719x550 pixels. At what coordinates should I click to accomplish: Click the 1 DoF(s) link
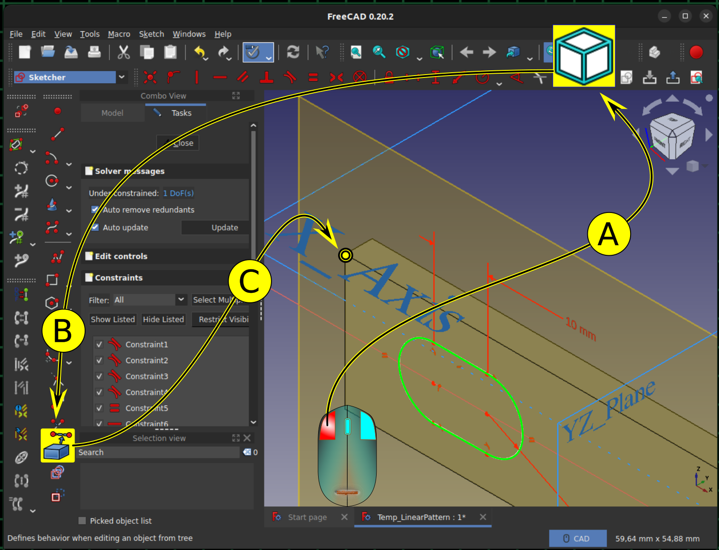(x=178, y=193)
